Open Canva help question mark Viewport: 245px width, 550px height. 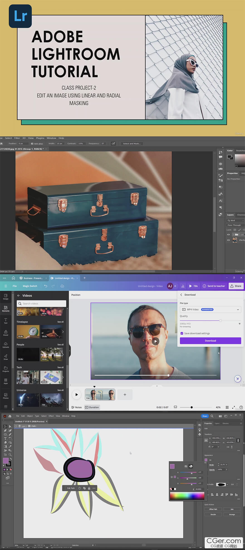point(241,407)
